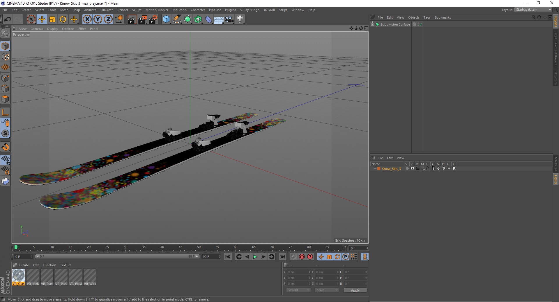
Task: Open the Layout Startup dropdown
Action: point(533,10)
